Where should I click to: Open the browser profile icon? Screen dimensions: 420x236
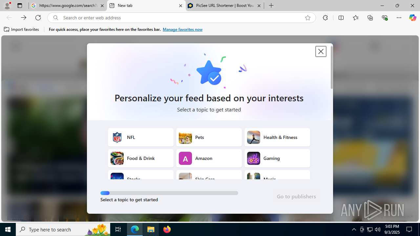[x=7, y=6]
